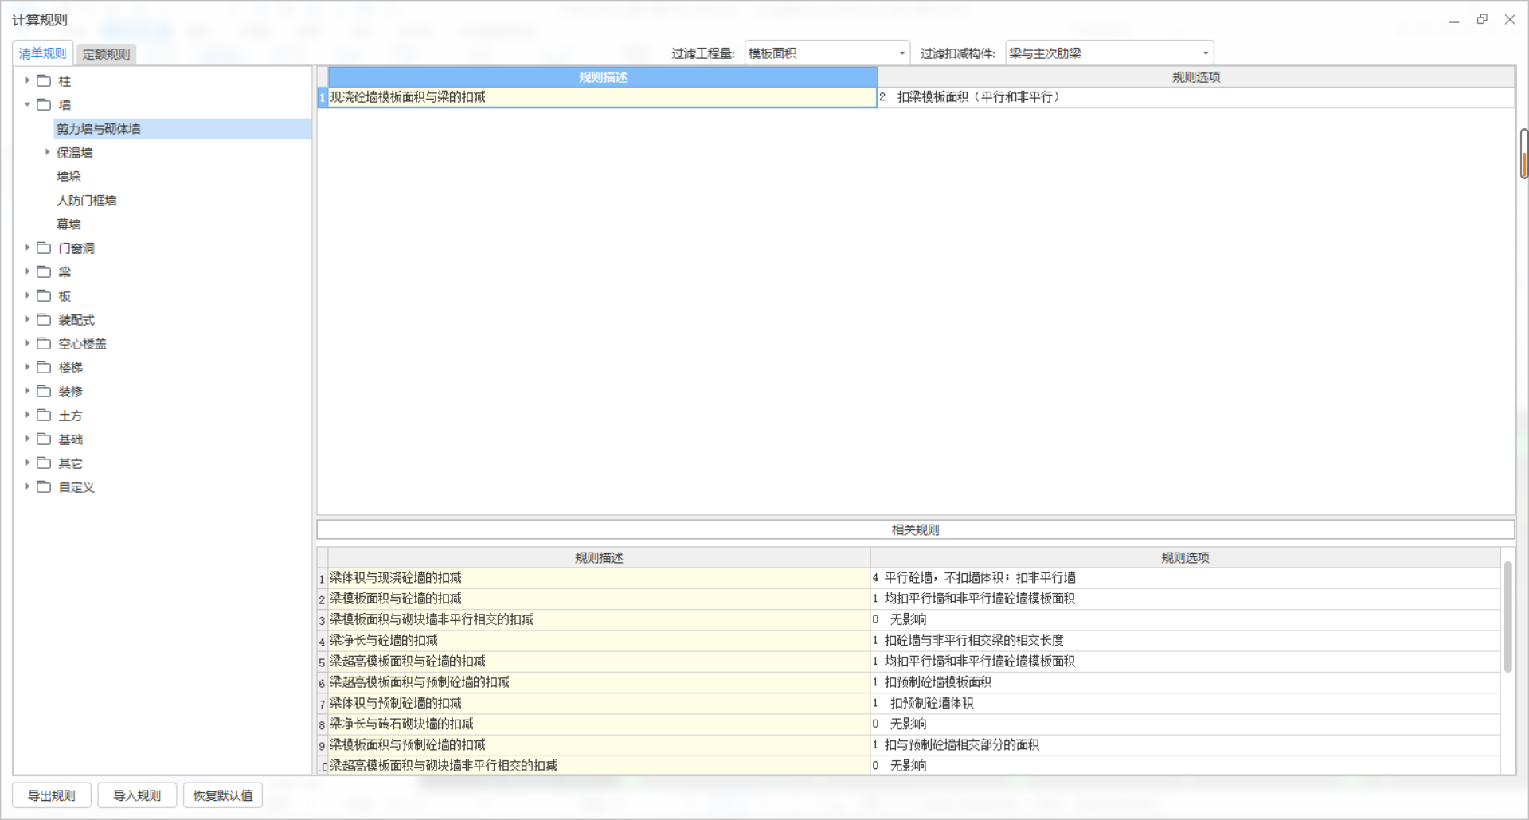Click the folder icon next to 门窗洞
Screen dimensions: 1529x820
(x=44, y=248)
